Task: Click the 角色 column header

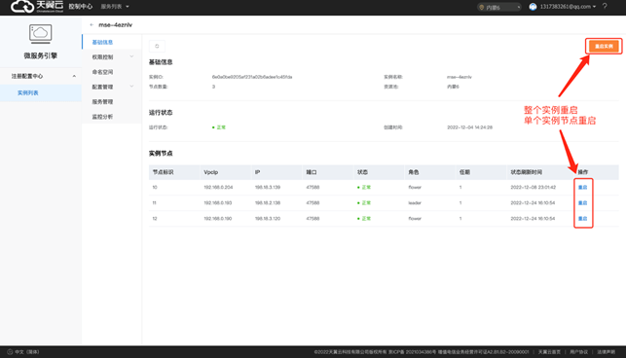Action: 413,172
